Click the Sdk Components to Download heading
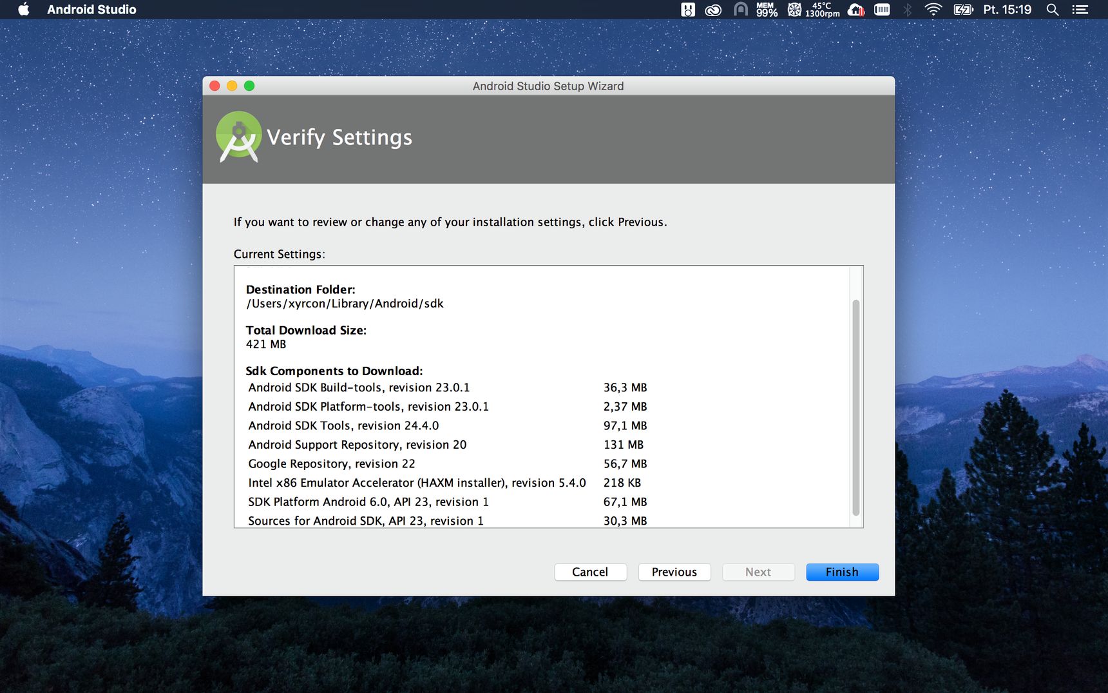This screenshot has width=1108, height=693. click(x=334, y=371)
